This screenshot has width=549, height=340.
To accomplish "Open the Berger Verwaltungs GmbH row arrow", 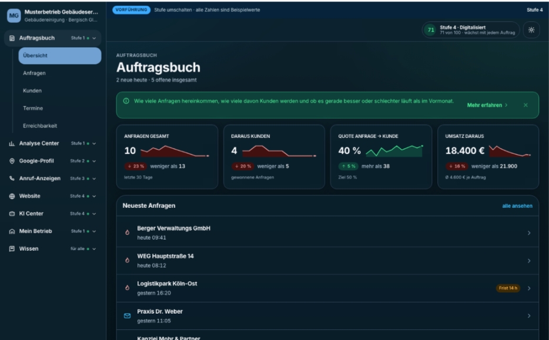I will point(528,233).
